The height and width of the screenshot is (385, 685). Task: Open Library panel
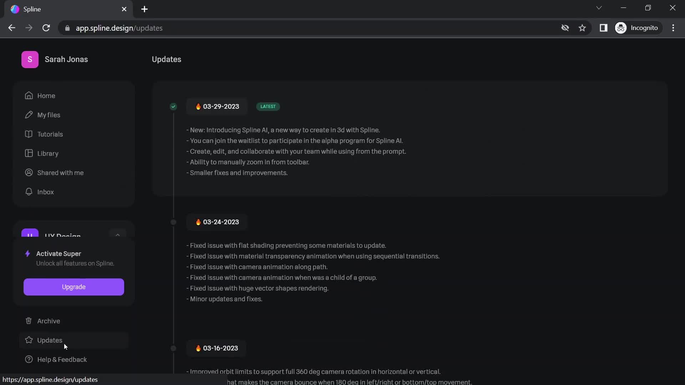pyautogui.click(x=48, y=153)
